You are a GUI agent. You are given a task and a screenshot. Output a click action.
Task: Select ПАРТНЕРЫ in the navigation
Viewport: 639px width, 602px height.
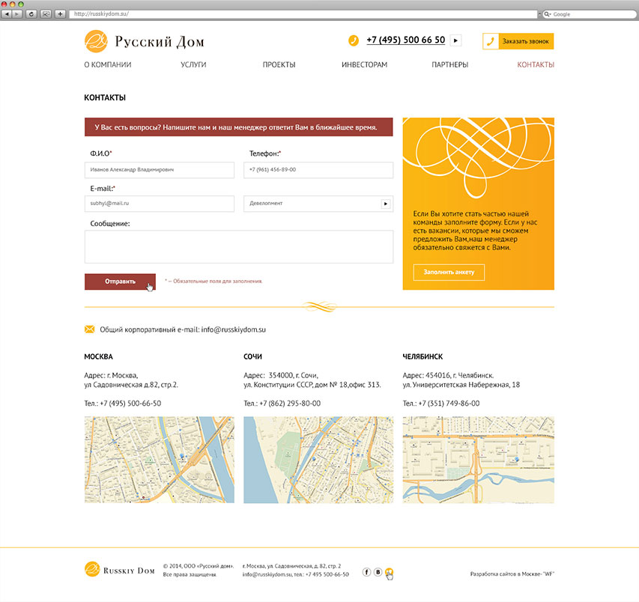pyautogui.click(x=450, y=64)
